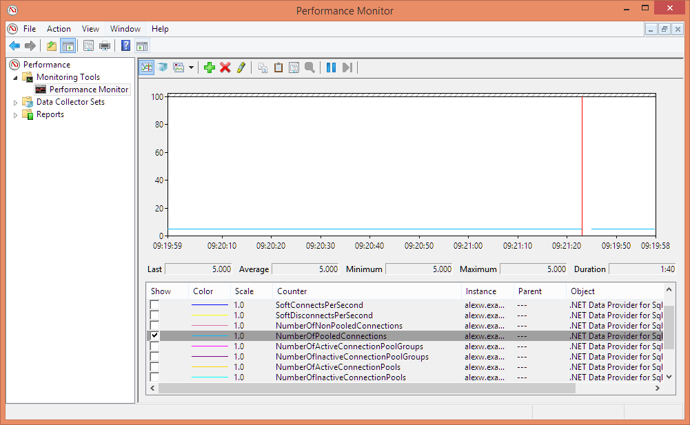Viewport: 690px width, 425px height.
Task: Click the Print icon in the main toolbar
Action: coord(105,45)
